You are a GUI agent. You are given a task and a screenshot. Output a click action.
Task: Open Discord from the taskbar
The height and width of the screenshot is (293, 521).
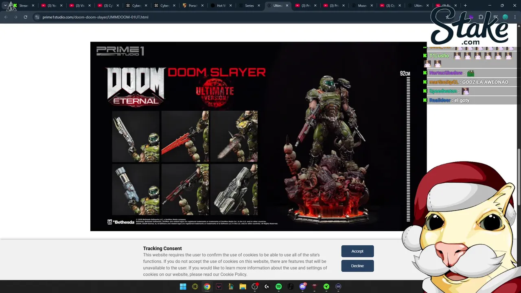302,286
